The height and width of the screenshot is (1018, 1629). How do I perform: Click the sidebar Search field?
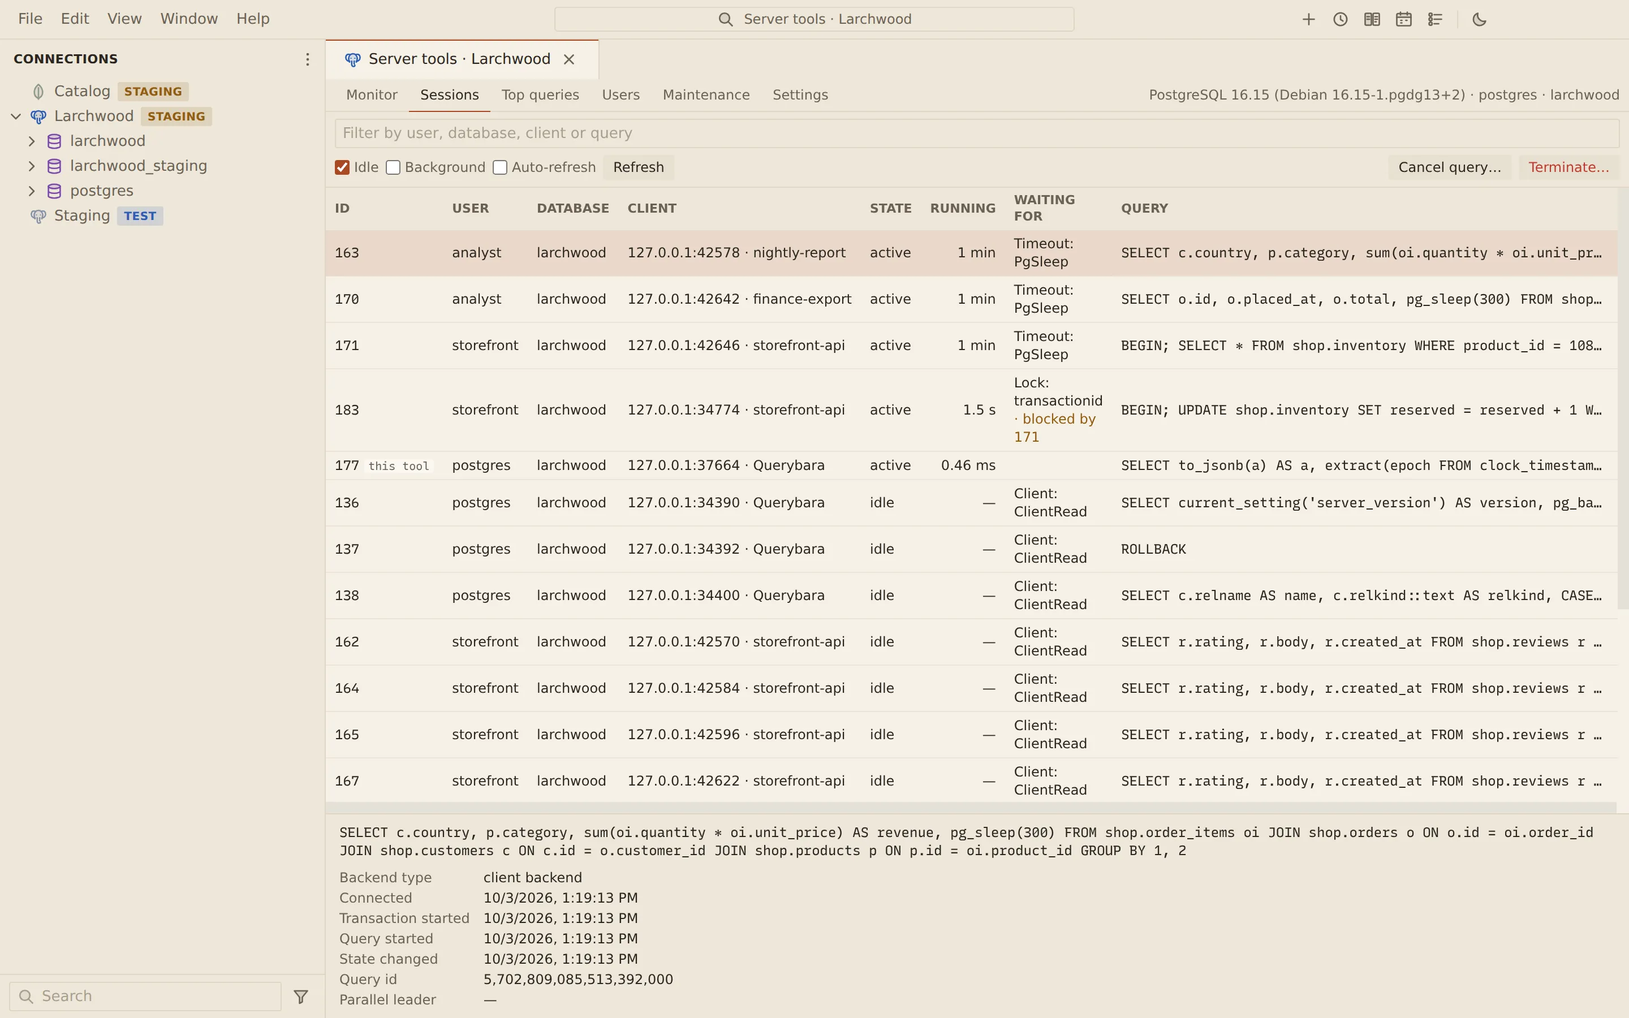(145, 997)
